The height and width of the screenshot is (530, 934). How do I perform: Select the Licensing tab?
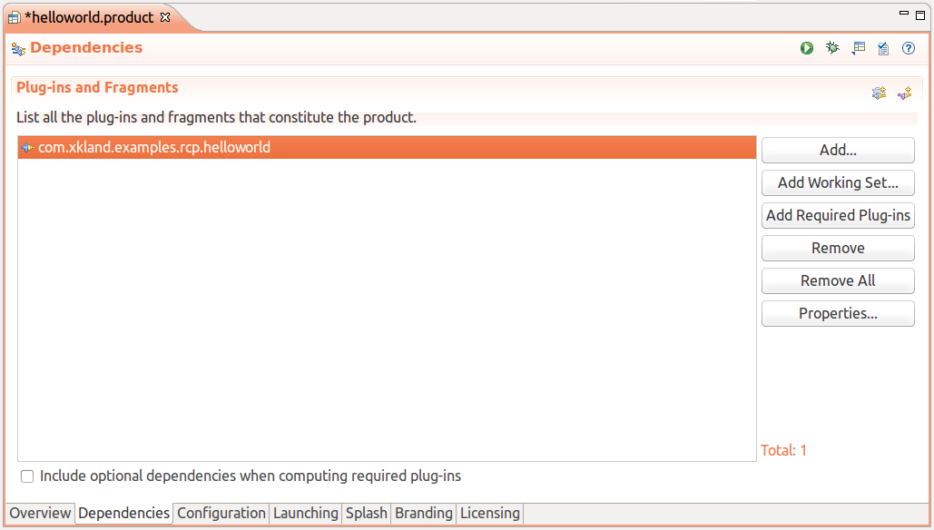click(x=490, y=514)
